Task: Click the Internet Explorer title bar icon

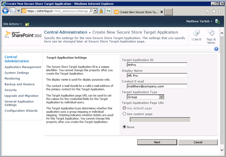Action: (4, 4)
